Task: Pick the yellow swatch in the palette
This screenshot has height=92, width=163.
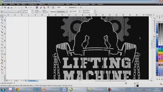Action: 159,53
